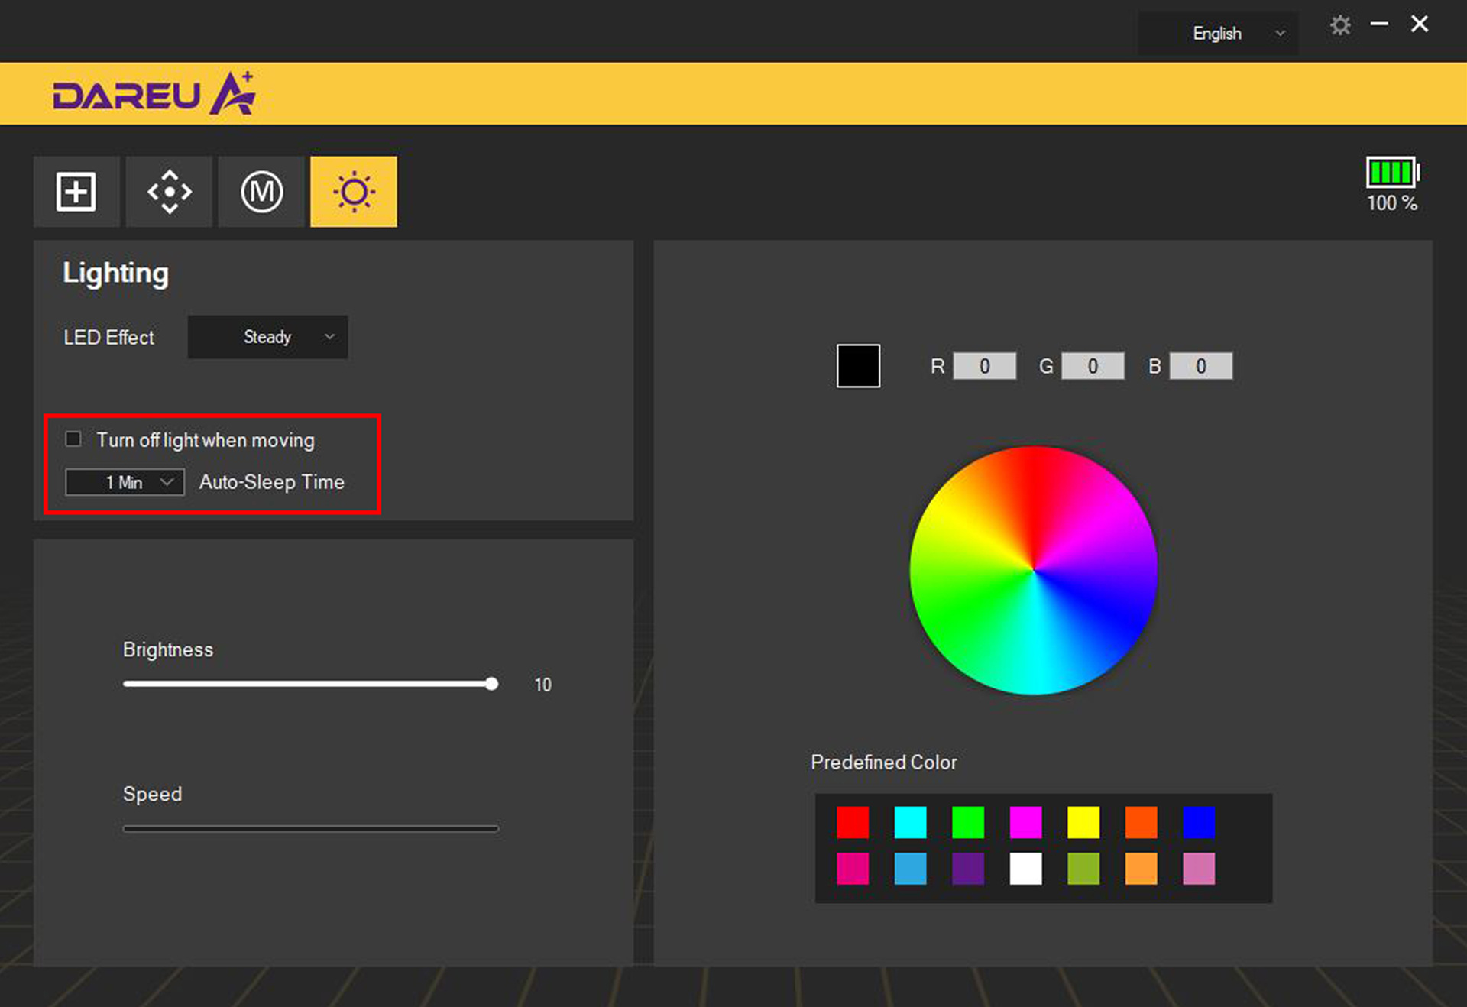This screenshot has height=1007, width=1467.
Task: Click the current color preview black square
Action: [x=858, y=366]
